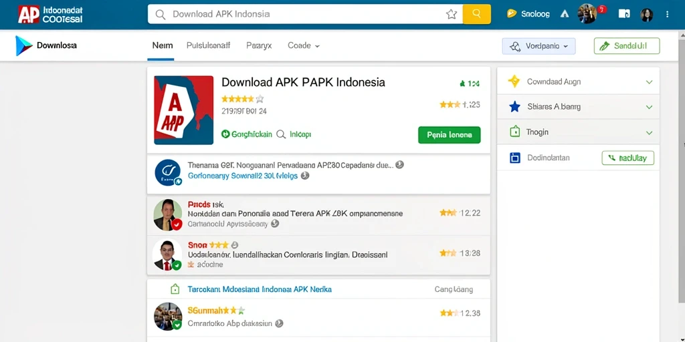Open the Coade dropdown tab

pyautogui.click(x=304, y=45)
